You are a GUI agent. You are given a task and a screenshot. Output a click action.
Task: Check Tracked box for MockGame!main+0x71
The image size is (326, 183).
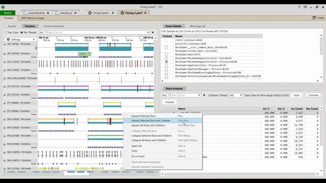click(x=167, y=54)
